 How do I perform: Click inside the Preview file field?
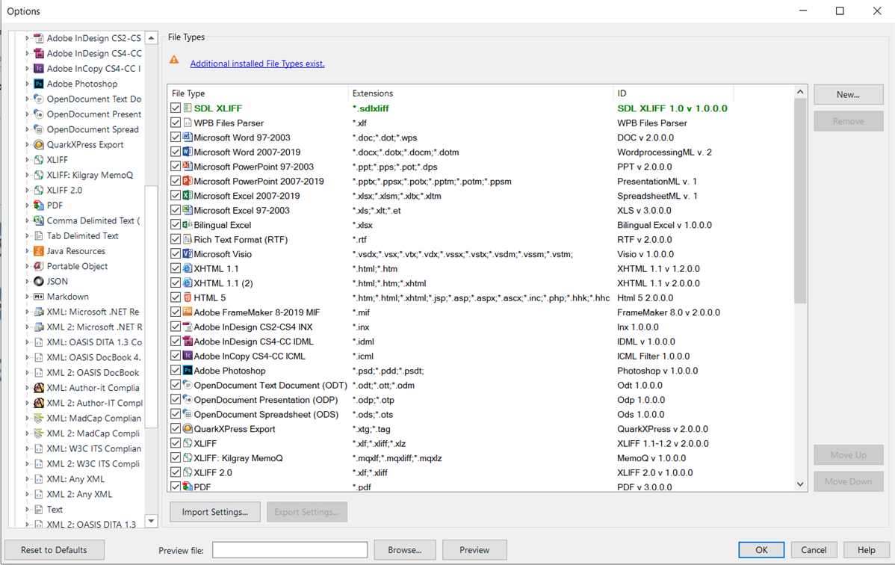tap(289, 549)
